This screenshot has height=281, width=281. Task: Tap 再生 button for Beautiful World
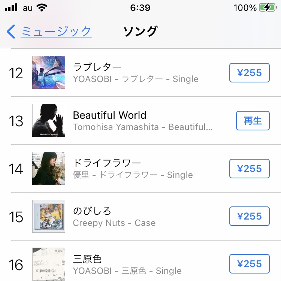[x=253, y=121]
